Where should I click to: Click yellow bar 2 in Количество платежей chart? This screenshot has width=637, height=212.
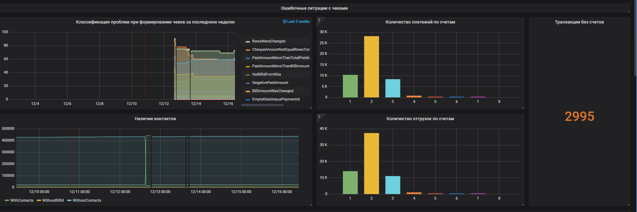371,67
